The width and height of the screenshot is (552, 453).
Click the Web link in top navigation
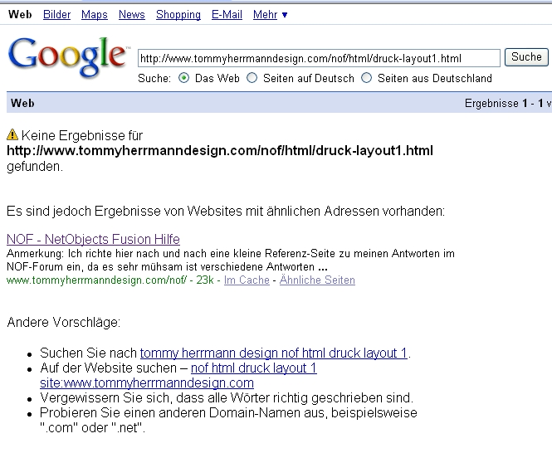[19, 14]
